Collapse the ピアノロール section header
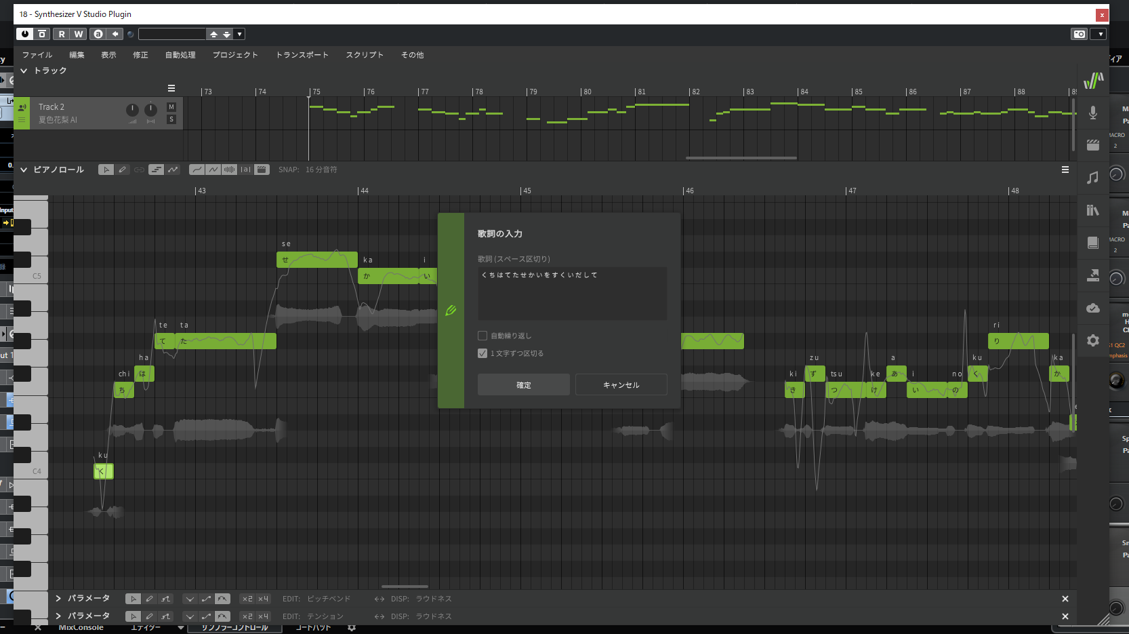 pos(24,170)
